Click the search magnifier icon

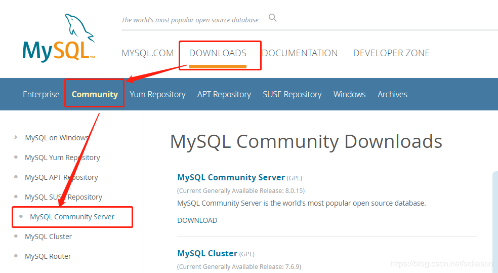(x=273, y=18)
